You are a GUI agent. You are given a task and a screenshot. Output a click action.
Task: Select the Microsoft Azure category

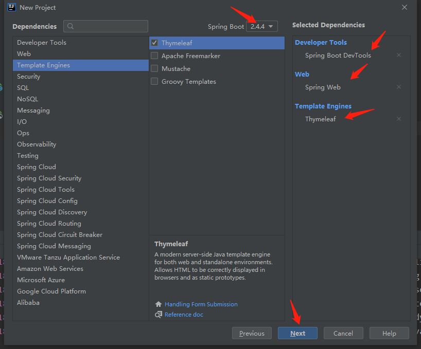pyautogui.click(x=81, y=280)
